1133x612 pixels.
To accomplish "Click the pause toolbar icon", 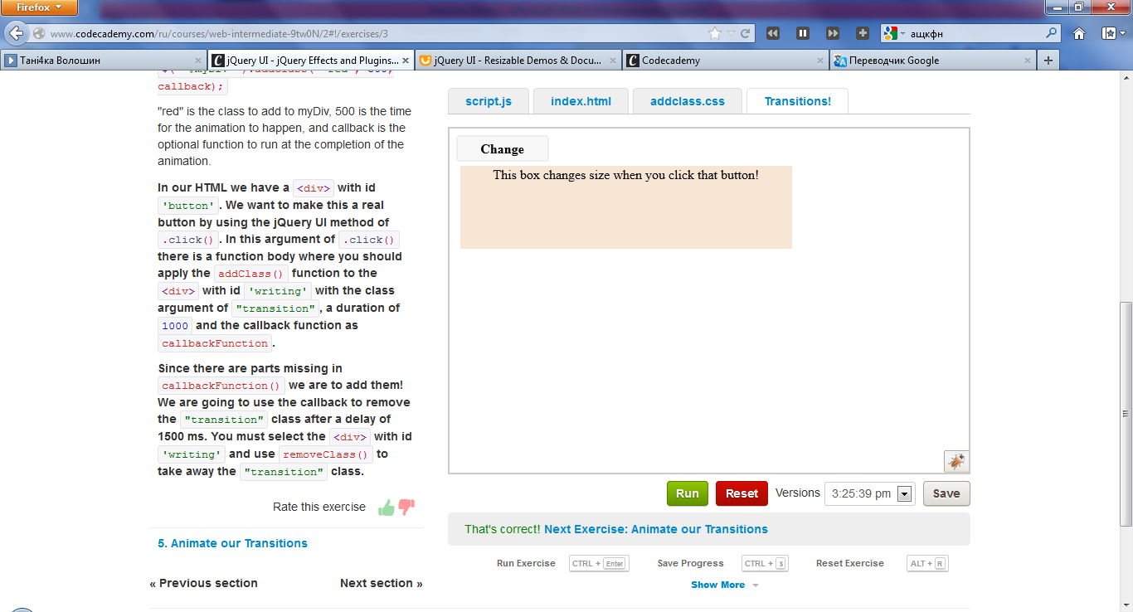I will pos(803,33).
